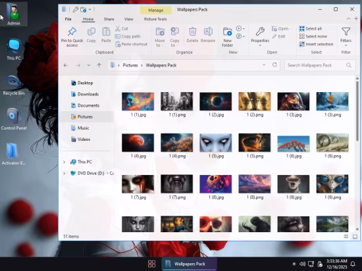Open Customize Quick Access Toolbar dropdown

90,9
